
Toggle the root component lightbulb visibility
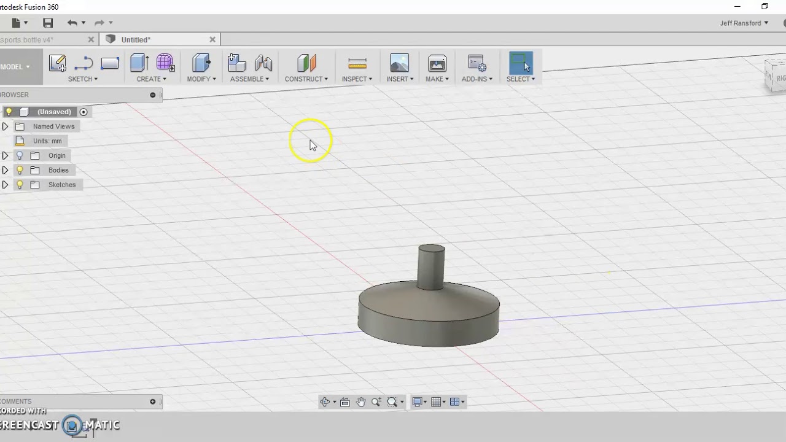click(9, 112)
